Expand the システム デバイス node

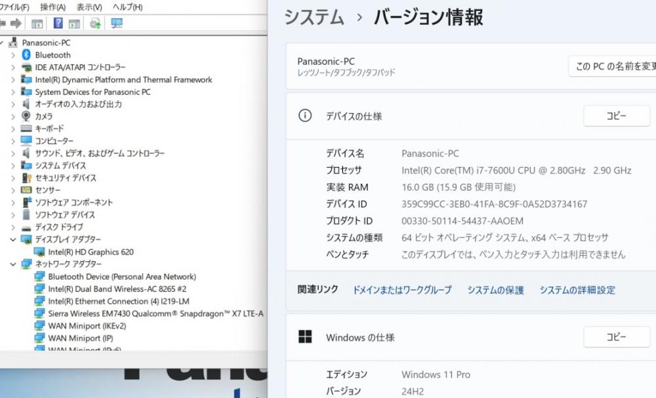click(13, 166)
